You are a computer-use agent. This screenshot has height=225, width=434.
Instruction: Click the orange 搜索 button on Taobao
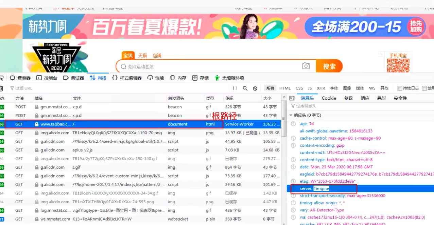[329, 66]
